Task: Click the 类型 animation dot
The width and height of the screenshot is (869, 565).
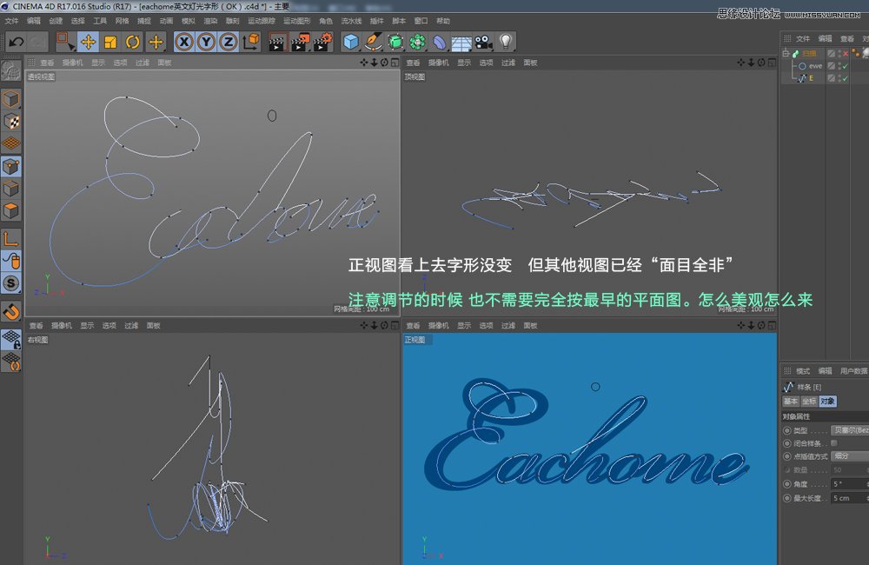Action: (x=787, y=430)
